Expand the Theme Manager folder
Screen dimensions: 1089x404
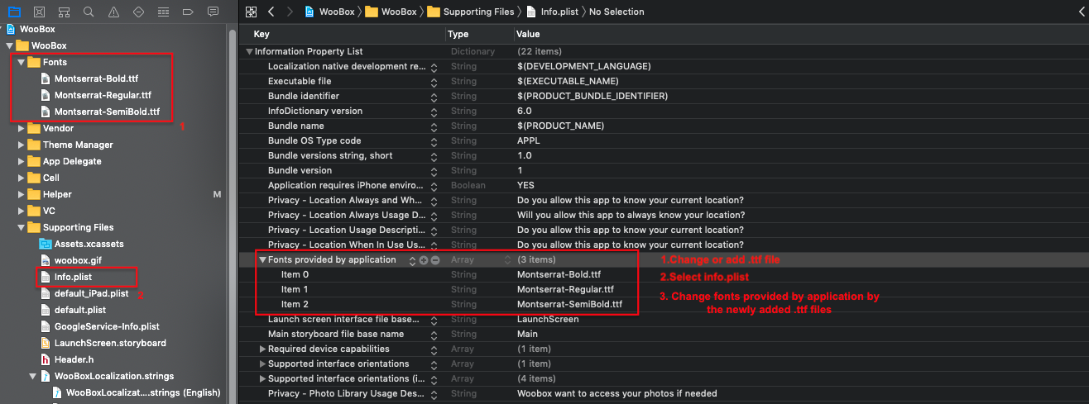22,145
